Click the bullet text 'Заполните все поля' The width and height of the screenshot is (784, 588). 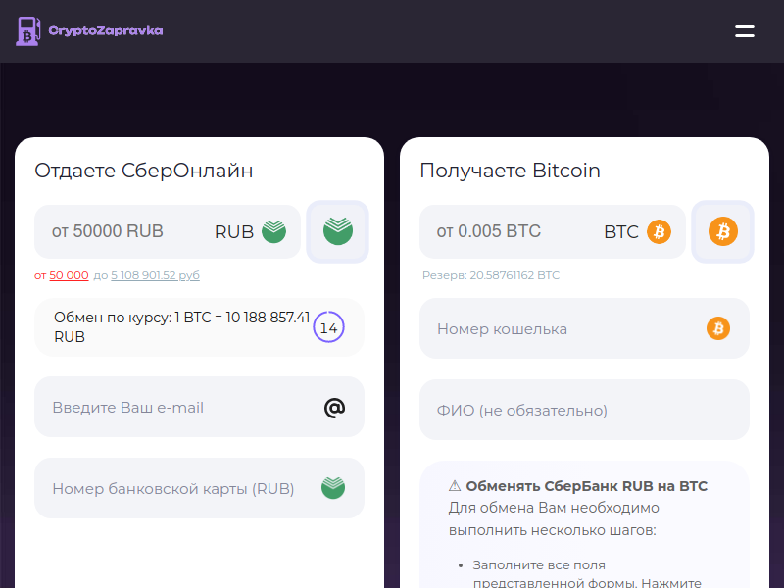(539, 565)
